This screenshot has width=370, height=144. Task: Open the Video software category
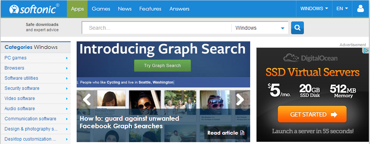[20, 99]
